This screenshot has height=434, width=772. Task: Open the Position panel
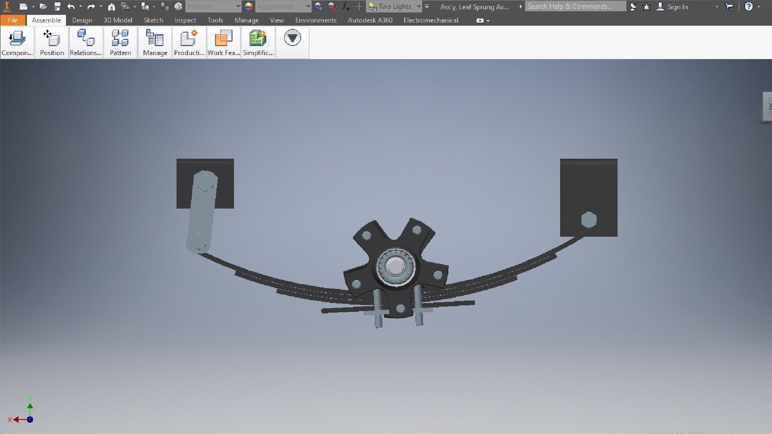coord(52,43)
